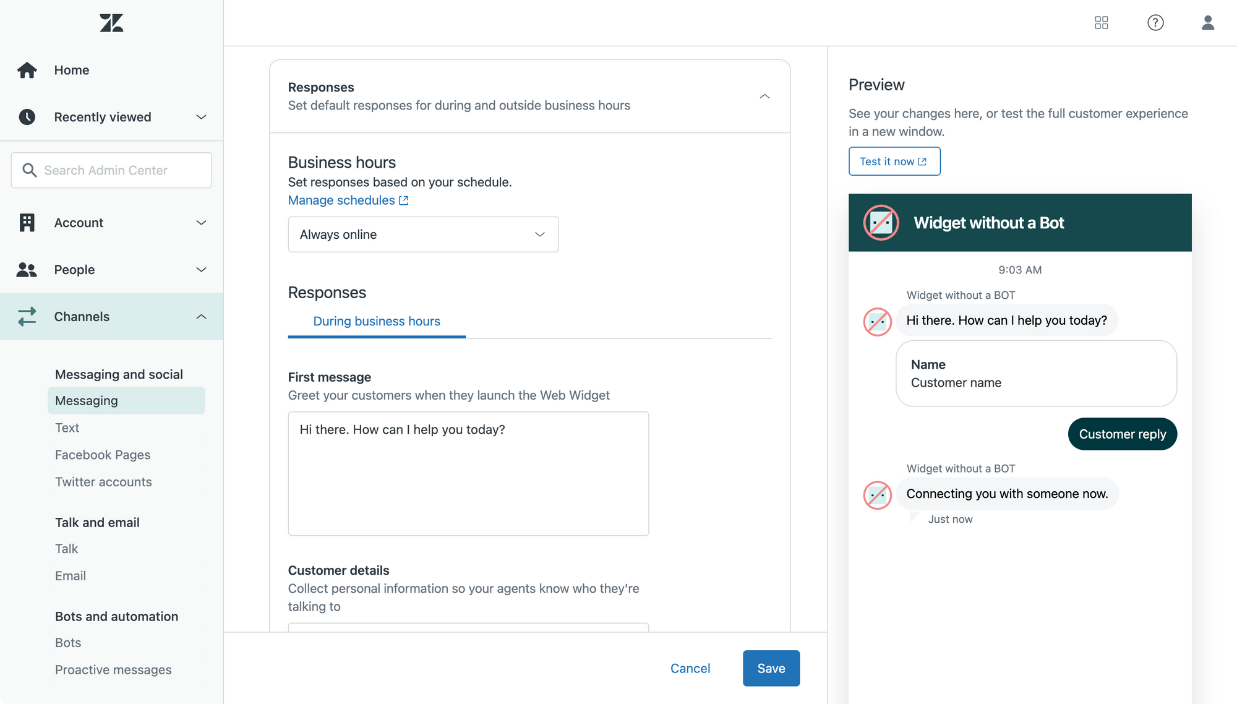This screenshot has height=704, width=1237.
Task: Expand the Recently viewed chevron
Action: click(x=201, y=117)
